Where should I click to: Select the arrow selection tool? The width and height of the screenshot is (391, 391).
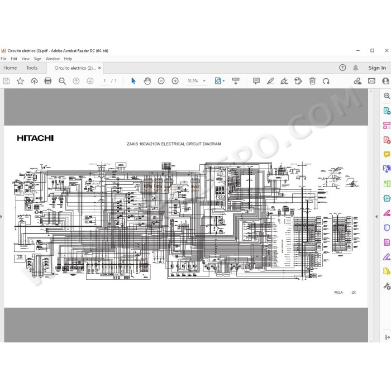tap(133, 81)
